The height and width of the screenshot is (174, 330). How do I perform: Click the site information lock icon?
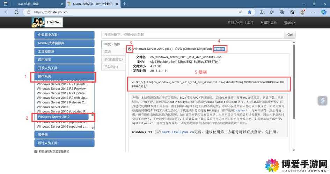29,12
